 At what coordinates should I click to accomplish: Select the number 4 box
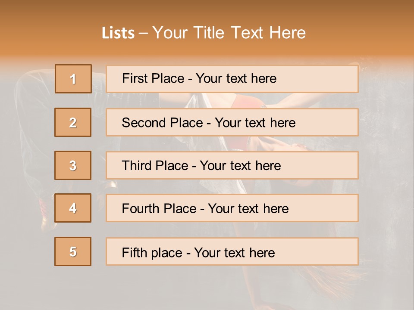(x=73, y=208)
